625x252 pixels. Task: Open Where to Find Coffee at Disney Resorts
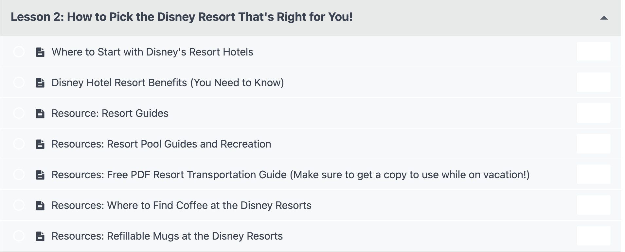(182, 205)
